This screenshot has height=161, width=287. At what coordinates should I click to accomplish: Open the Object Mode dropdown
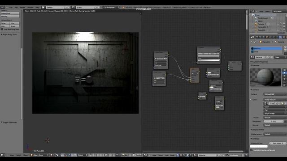39,155
